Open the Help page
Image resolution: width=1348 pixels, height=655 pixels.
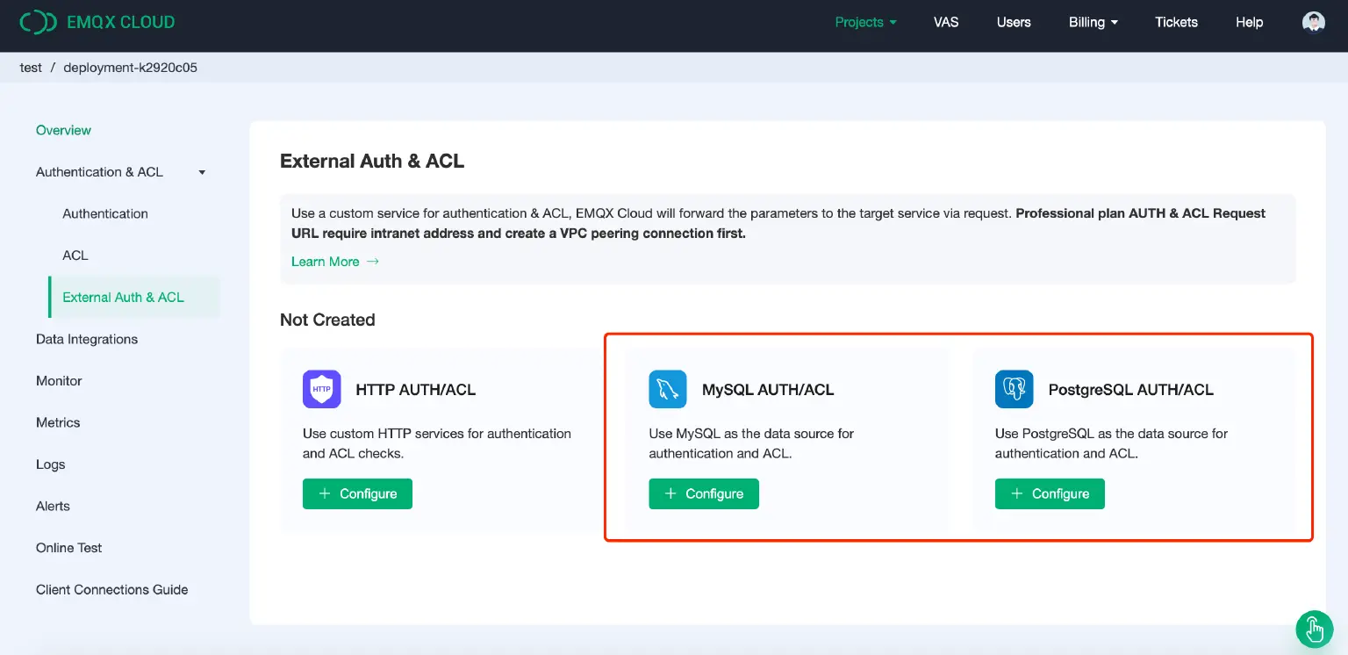pyautogui.click(x=1248, y=22)
